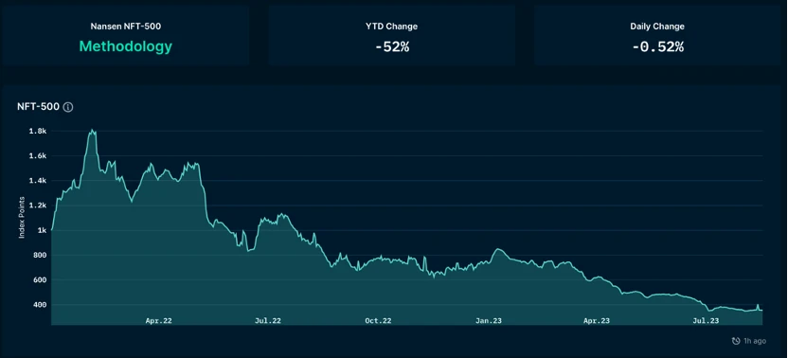Click the refresh clock icon near 1h ago
The height and width of the screenshot is (358, 788).
736,341
